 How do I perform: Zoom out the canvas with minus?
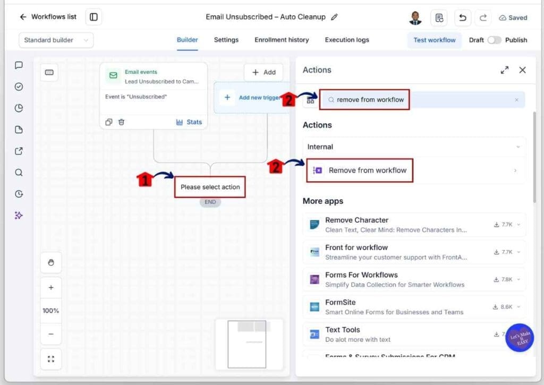pos(51,334)
